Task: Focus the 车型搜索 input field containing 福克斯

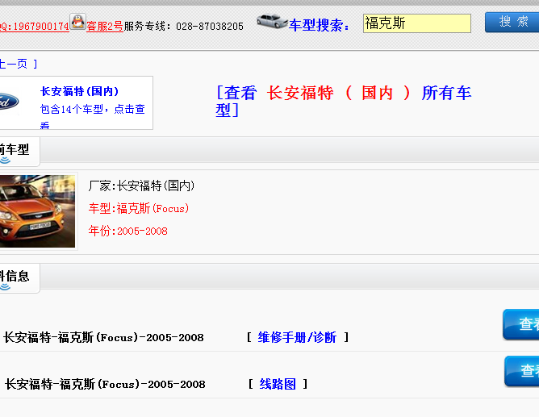Action: click(417, 23)
